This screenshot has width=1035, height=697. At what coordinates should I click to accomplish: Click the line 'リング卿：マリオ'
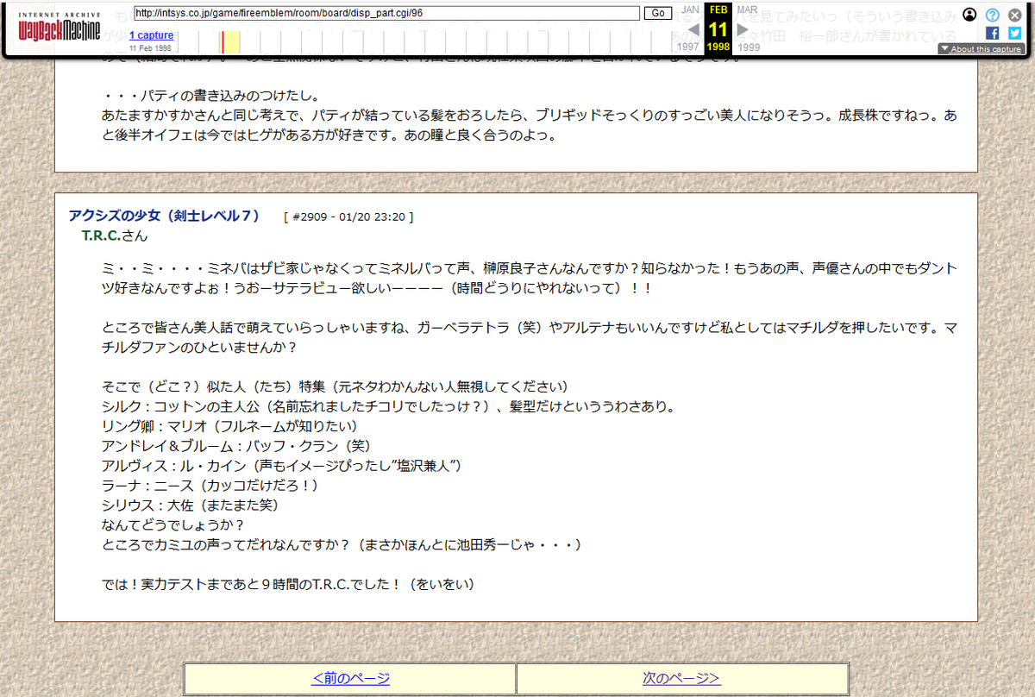coord(229,426)
